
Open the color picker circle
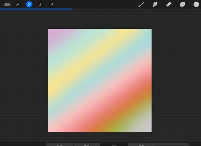(x=196, y=4)
